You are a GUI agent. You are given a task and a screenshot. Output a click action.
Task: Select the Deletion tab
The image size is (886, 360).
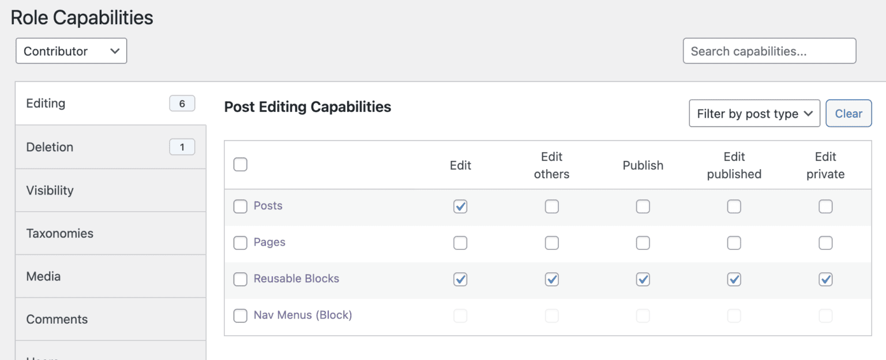pos(111,147)
